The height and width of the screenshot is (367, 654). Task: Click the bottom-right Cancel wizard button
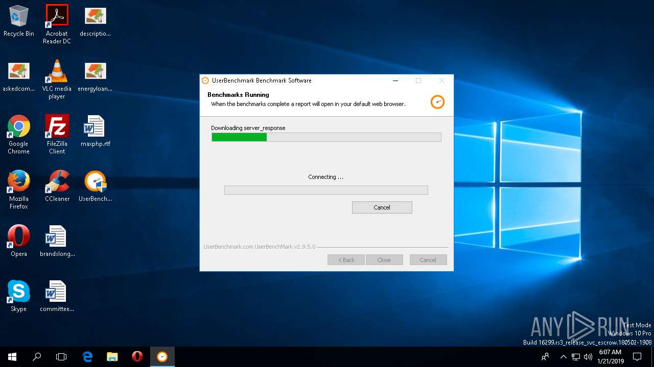(x=428, y=260)
